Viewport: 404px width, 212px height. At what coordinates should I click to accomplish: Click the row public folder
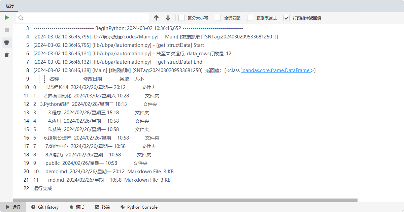(x=90, y=163)
